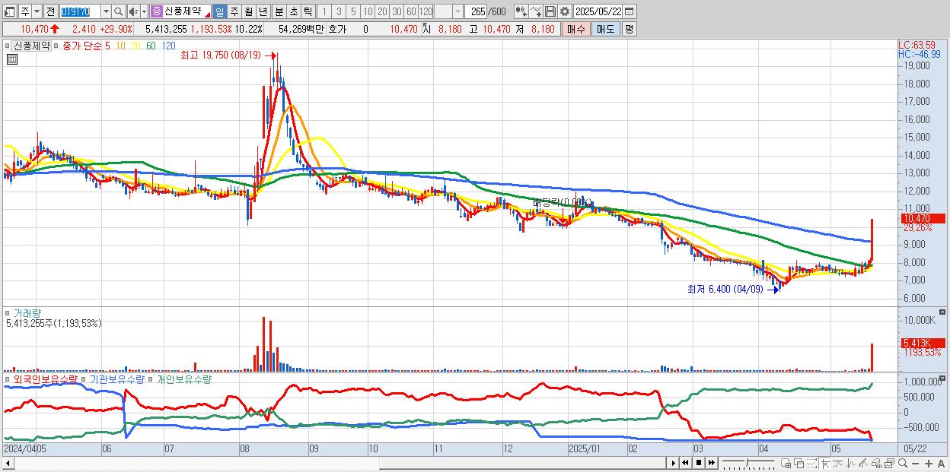Screen dimensions: 950x472
Task: Click the 3D volume bar chart icon in bottom bar
Action: click(876, 463)
